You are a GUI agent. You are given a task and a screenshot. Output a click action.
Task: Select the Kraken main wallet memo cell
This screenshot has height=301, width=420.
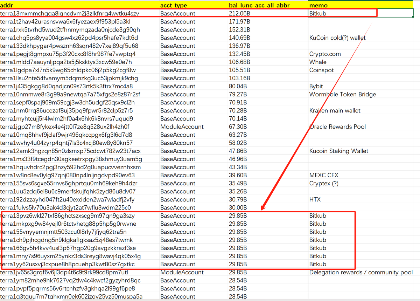[x=360, y=110]
